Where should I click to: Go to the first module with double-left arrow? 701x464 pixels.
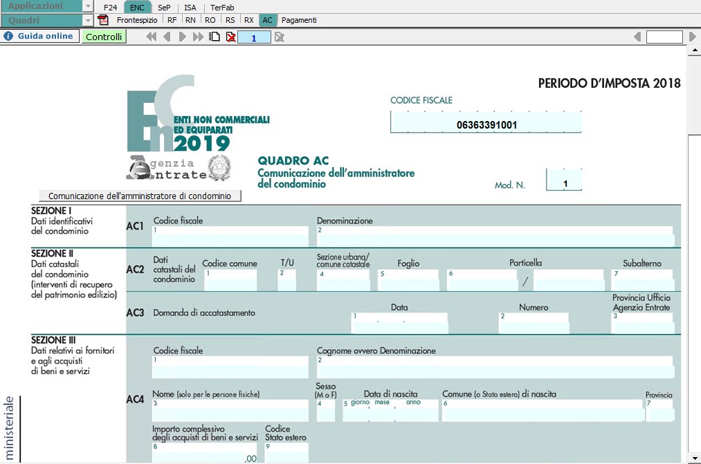click(x=151, y=37)
